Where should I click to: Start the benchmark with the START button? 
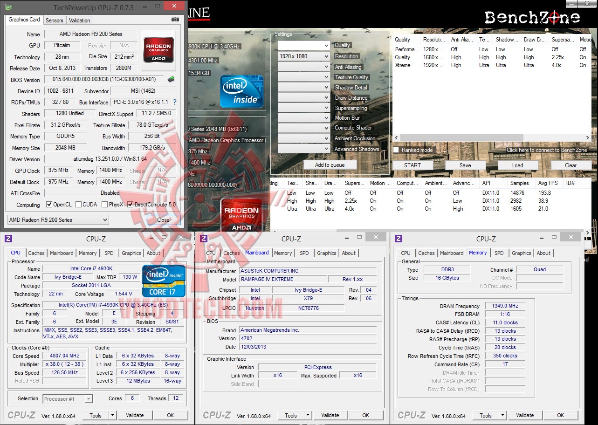(x=412, y=165)
